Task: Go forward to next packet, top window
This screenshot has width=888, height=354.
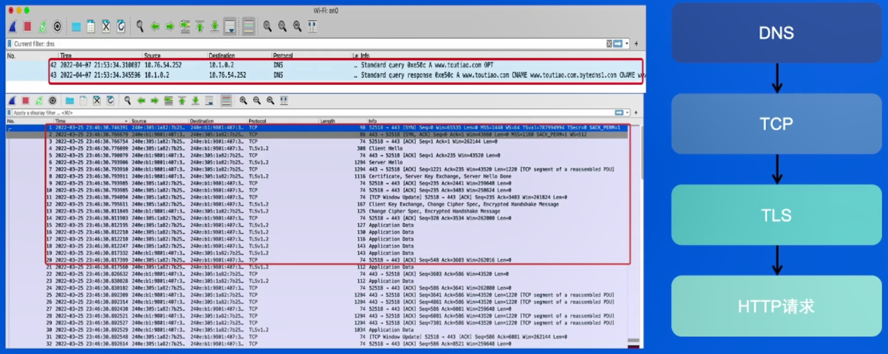Action: click(170, 26)
